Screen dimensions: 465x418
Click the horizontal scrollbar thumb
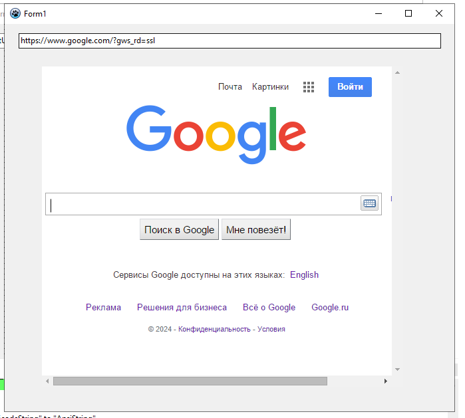click(x=190, y=381)
